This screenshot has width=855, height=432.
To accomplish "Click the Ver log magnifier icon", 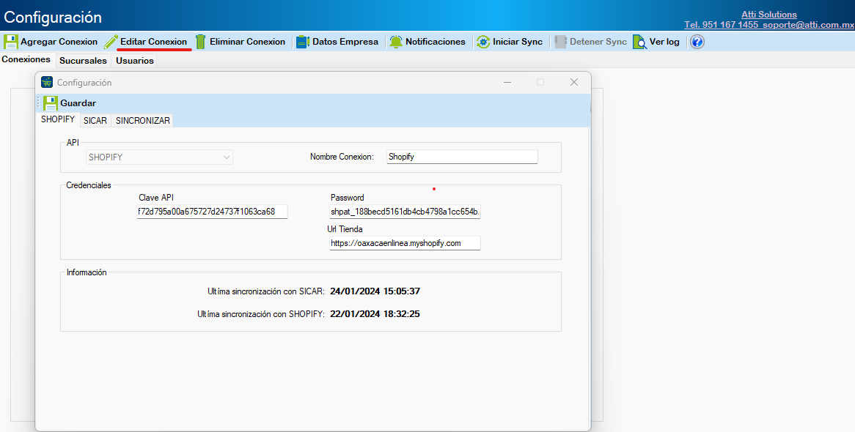I will pyautogui.click(x=639, y=42).
